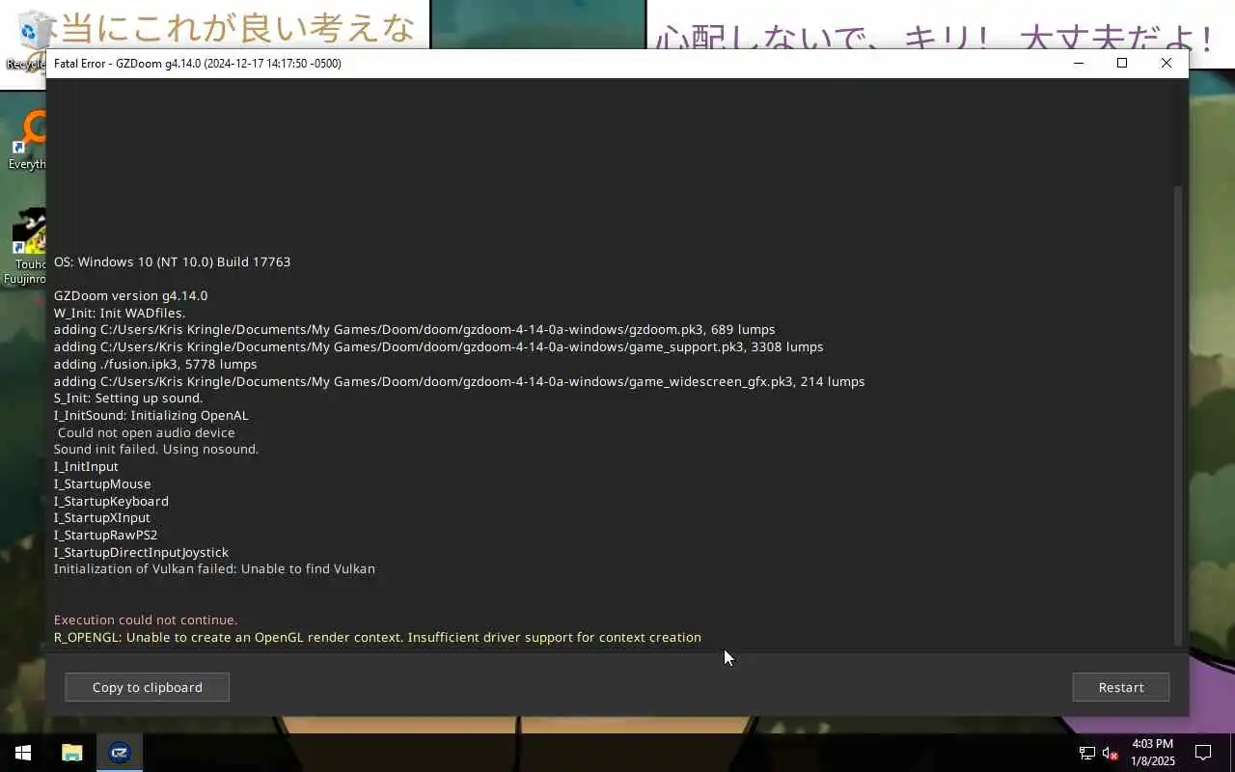The height and width of the screenshot is (772, 1235).
Task: Click the 'I_StartupMouse' log line
Action: (x=102, y=483)
